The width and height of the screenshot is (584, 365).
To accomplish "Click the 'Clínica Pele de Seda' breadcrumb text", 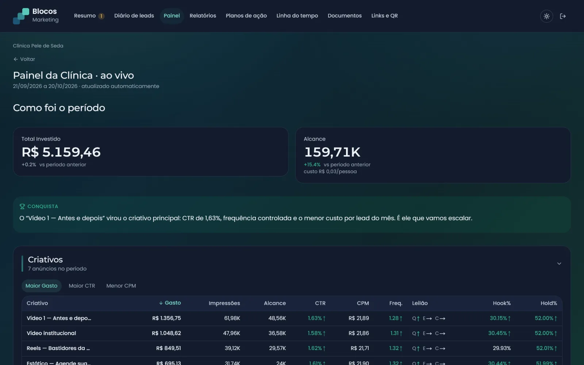I will click(38, 46).
